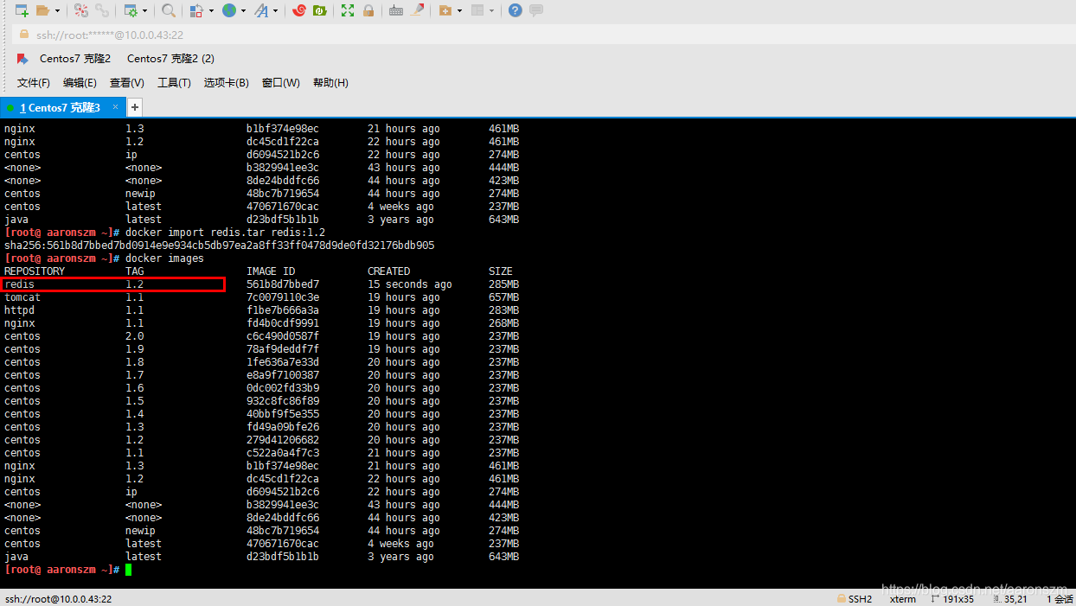Screen dimensions: 1076x606
Task: Click image ID 561b8d7bbed7
Action: tap(283, 284)
